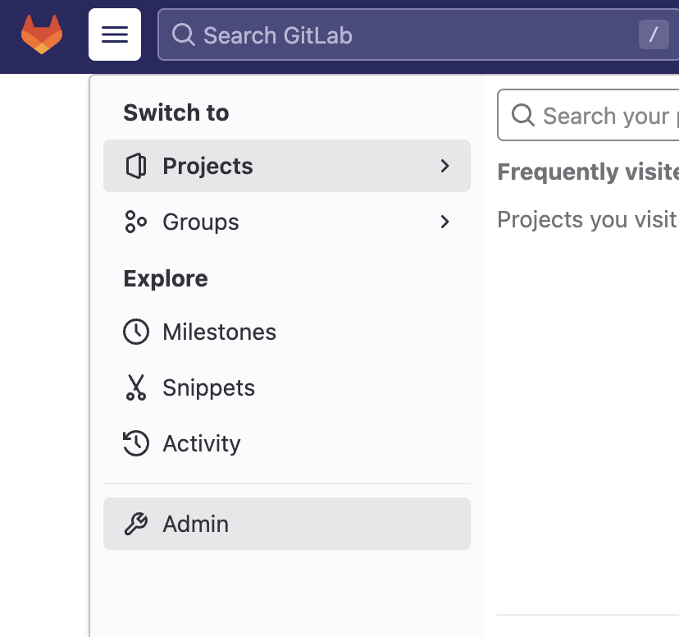Select the Groups menu entry label
The height and width of the screenshot is (637, 679).
point(201,222)
